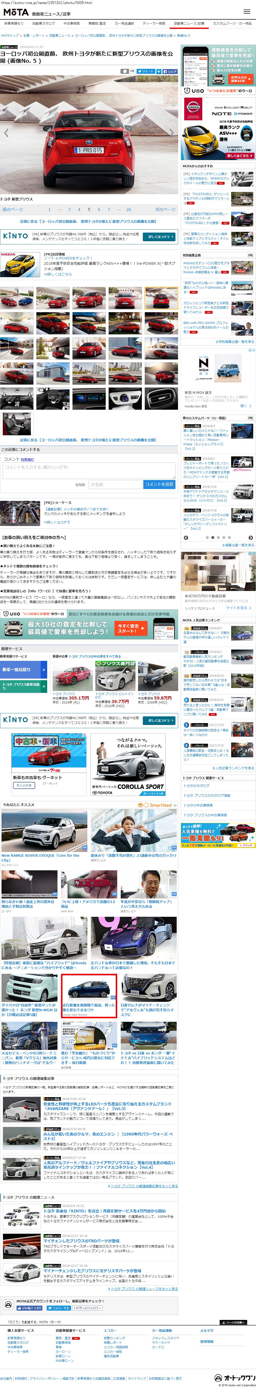The width and height of the screenshot is (256, 1390).
Task: Click 記事・レポート breadcrumb link
Action: (34, 35)
